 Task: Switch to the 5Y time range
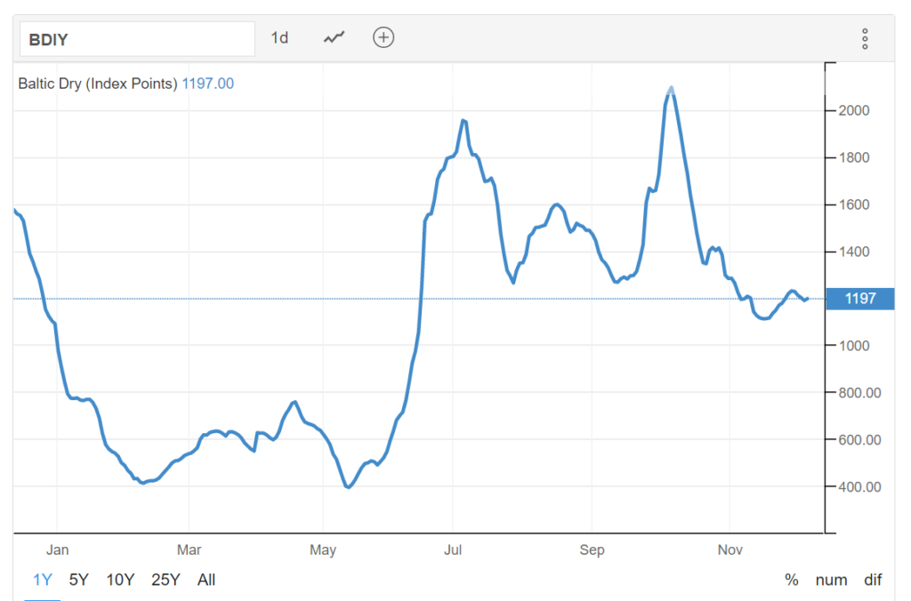(79, 580)
